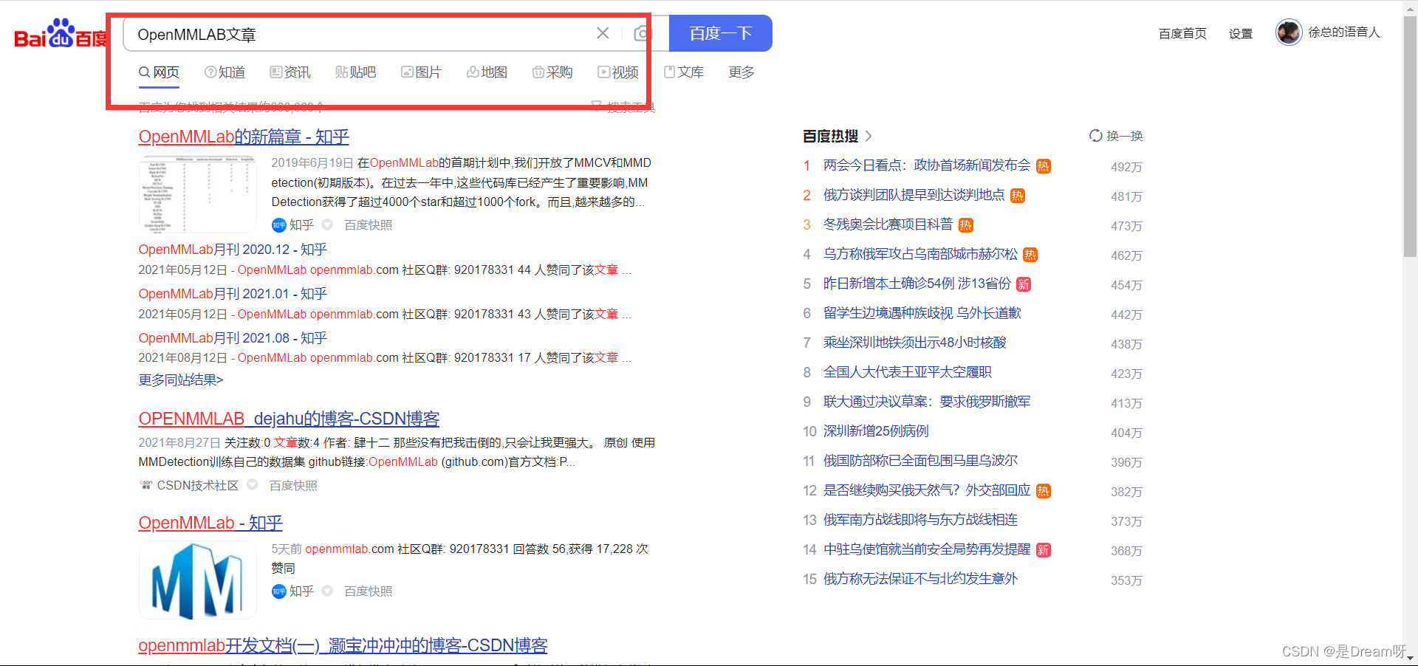Go to 百度首页 link
This screenshot has height=666, width=1418.
(1182, 33)
